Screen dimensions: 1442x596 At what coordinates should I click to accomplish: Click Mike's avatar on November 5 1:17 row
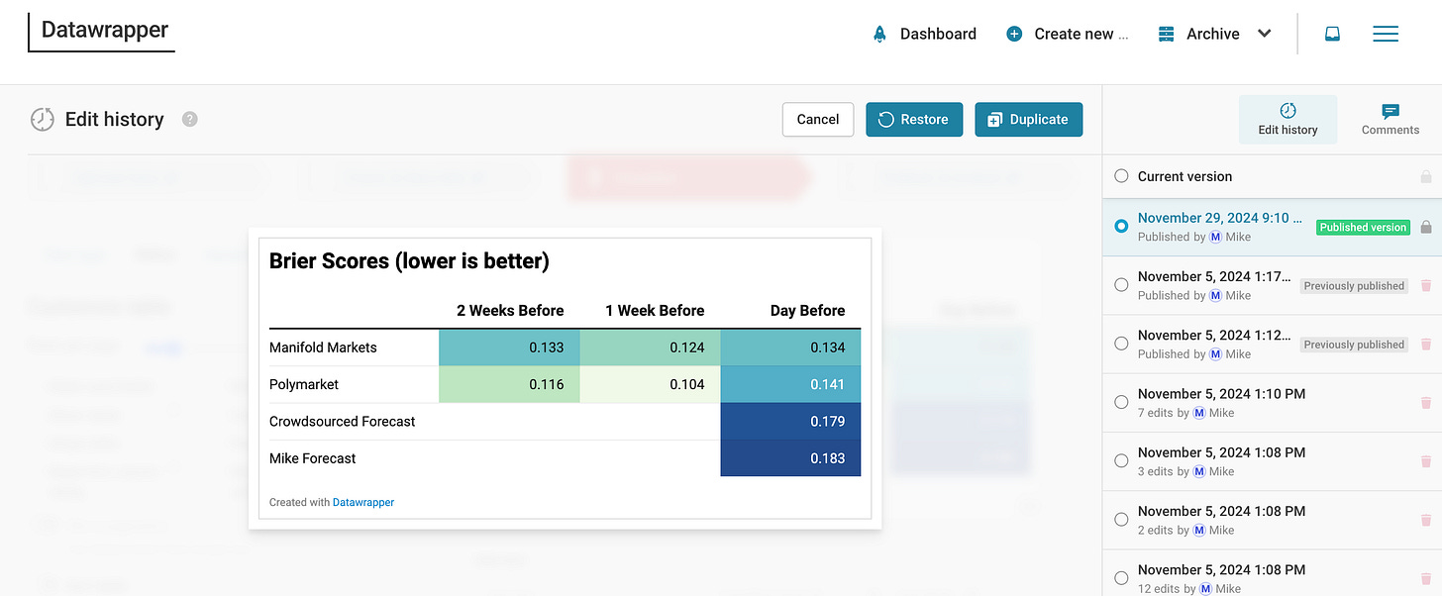[1215, 295]
